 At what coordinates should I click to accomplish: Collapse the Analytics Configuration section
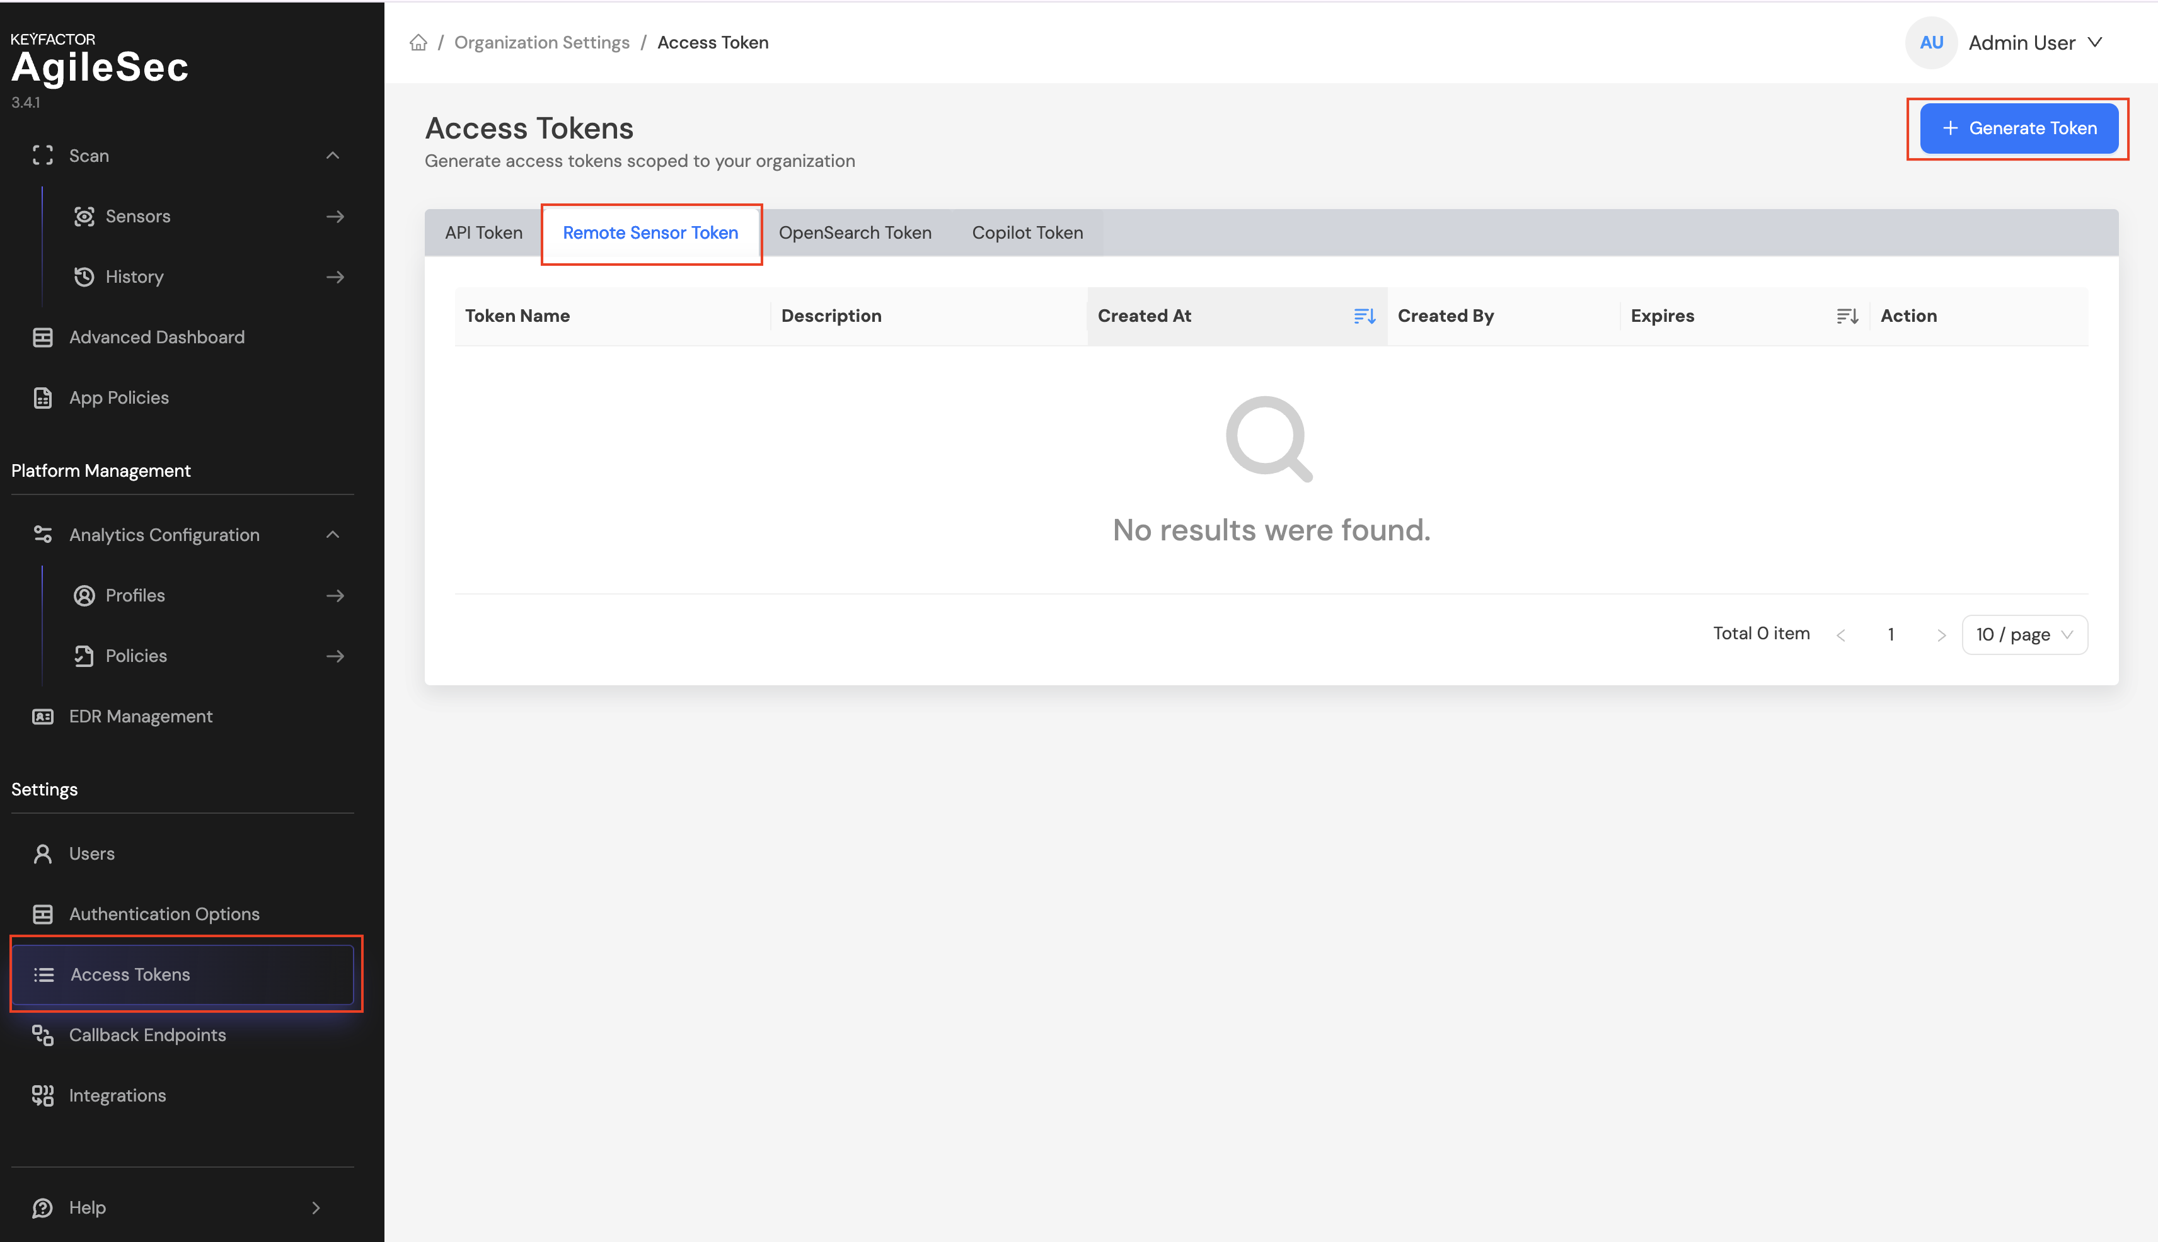pyautogui.click(x=333, y=535)
